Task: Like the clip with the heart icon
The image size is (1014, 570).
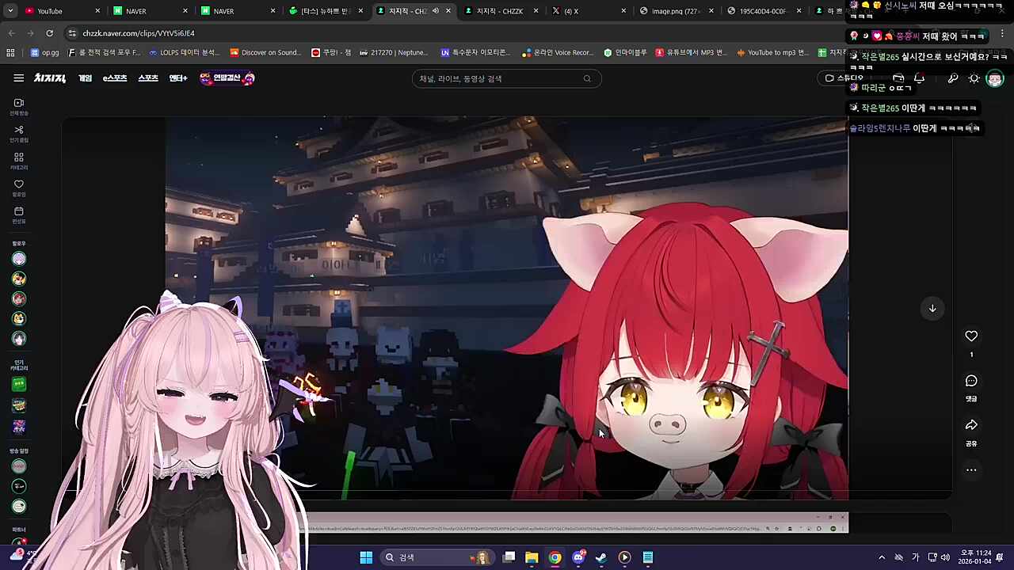Action: pyautogui.click(x=971, y=336)
